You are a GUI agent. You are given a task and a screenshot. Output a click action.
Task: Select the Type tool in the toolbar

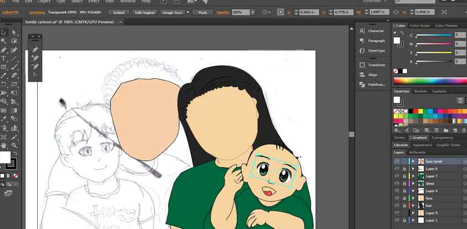point(4,58)
